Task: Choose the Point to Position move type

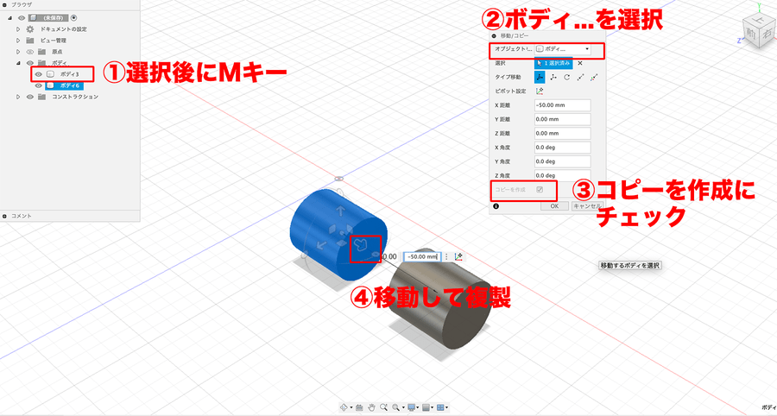Action: click(x=595, y=77)
